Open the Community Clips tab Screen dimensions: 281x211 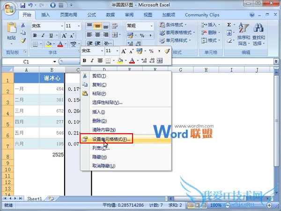(202, 15)
